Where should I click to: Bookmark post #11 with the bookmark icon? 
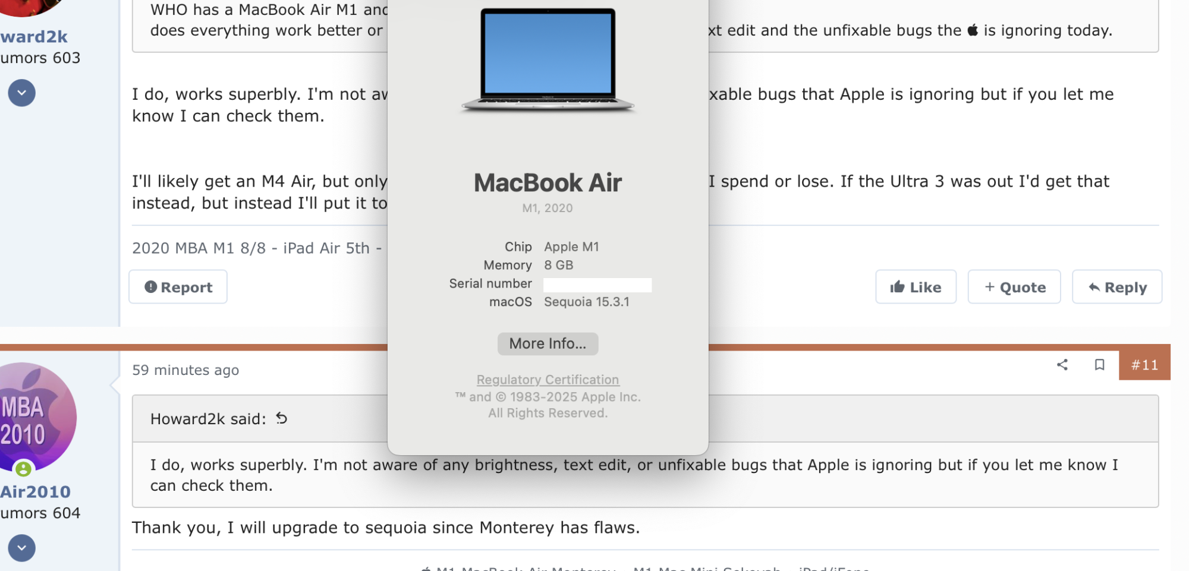coord(1099,365)
